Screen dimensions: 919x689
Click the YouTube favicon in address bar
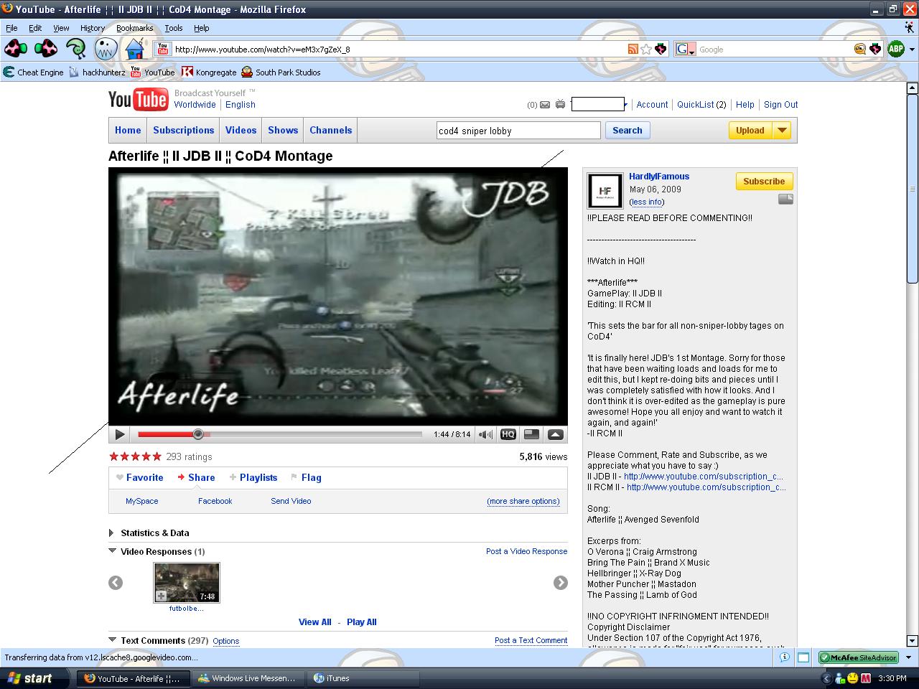click(x=163, y=49)
